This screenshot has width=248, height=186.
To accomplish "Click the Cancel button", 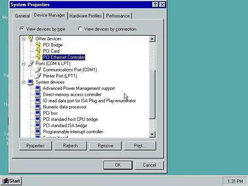I will tap(149, 165).
